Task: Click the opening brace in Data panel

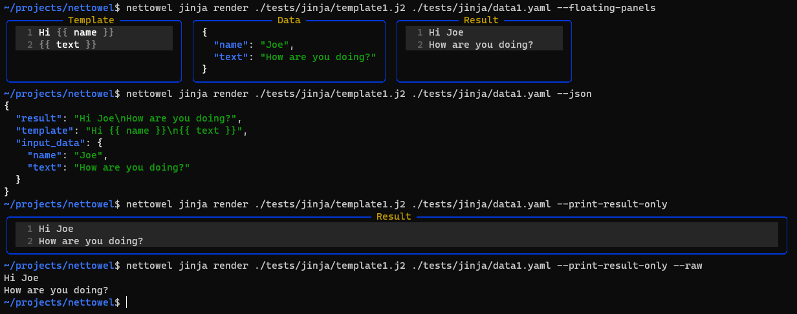Action: [x=204, y=32]
